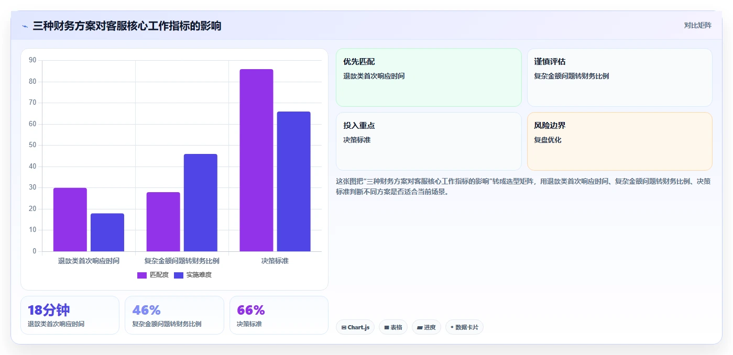Screen dimensions: 733x355
Task: Click the purple bar for 退款类首次响应时间
Action: [x=70, y=219]
